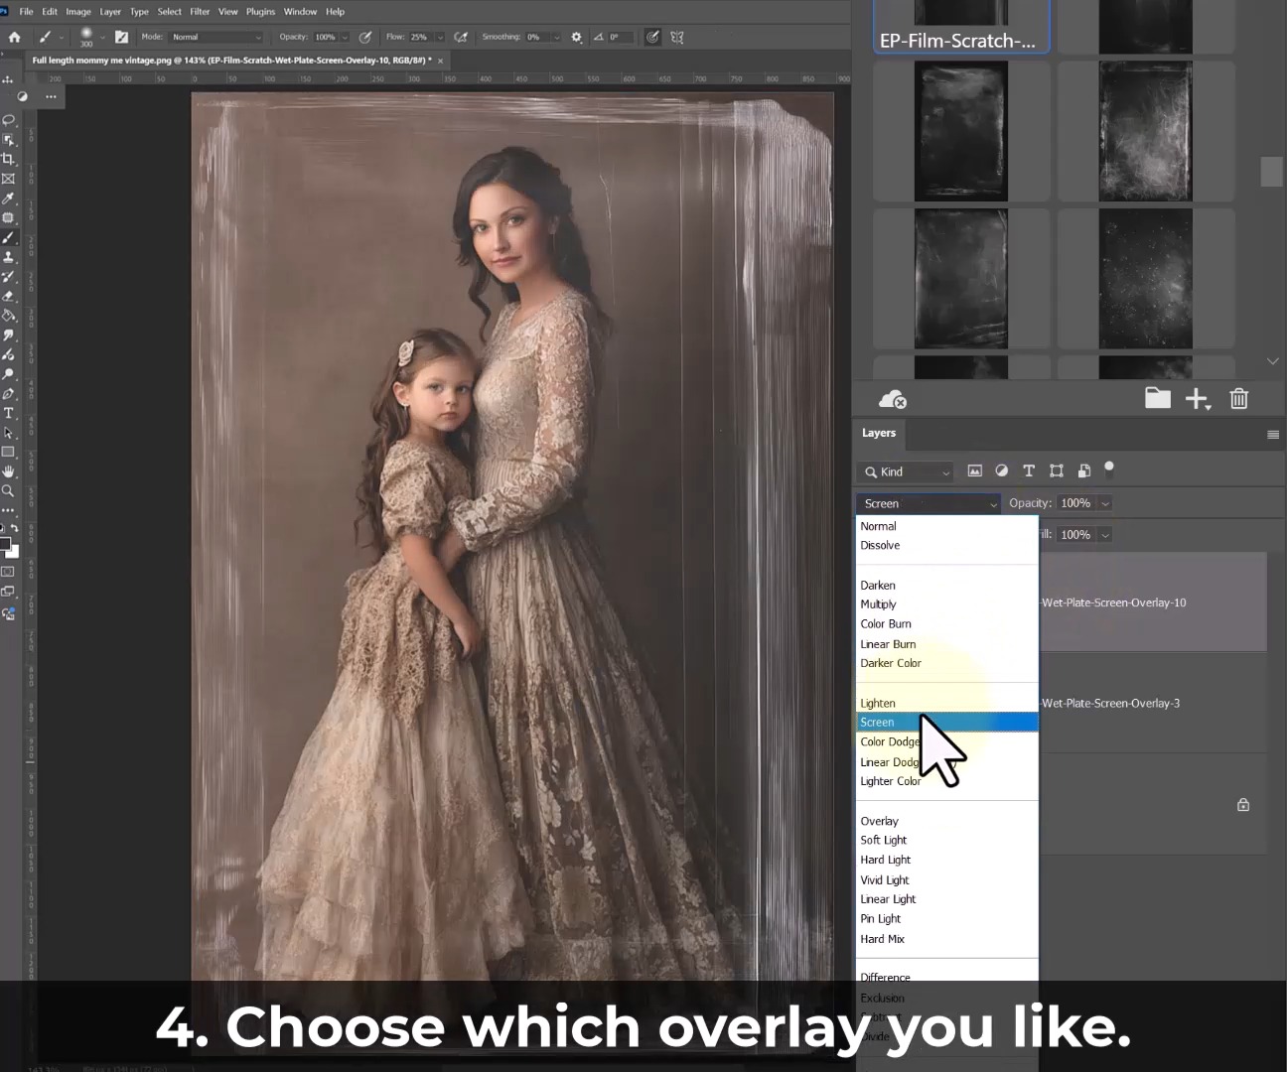
Task: Expand the Add library content plus menu
Action: point(1198,399)
